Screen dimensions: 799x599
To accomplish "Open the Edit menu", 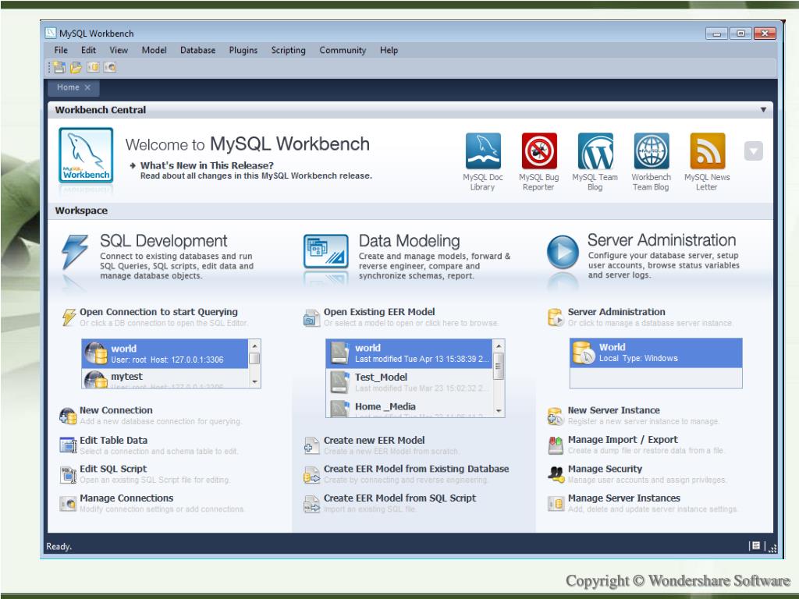I will tap(88, 50).
